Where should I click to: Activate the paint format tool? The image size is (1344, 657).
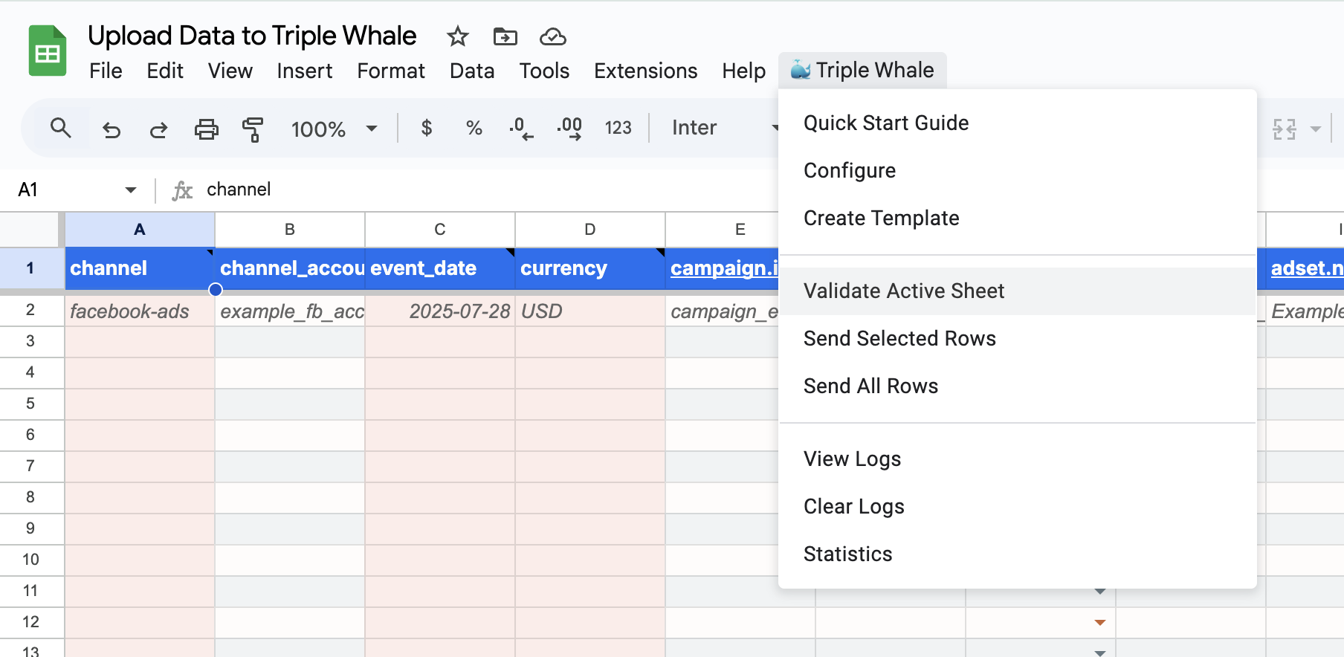(253, 129)
